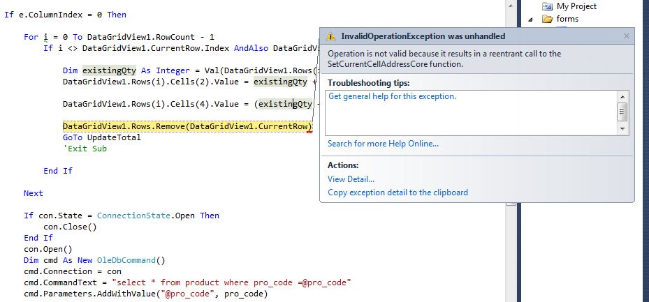Copy exception detail to the clipboard
Image resolution: width=649 pixels, height=302 pixels.
(398, 192)
